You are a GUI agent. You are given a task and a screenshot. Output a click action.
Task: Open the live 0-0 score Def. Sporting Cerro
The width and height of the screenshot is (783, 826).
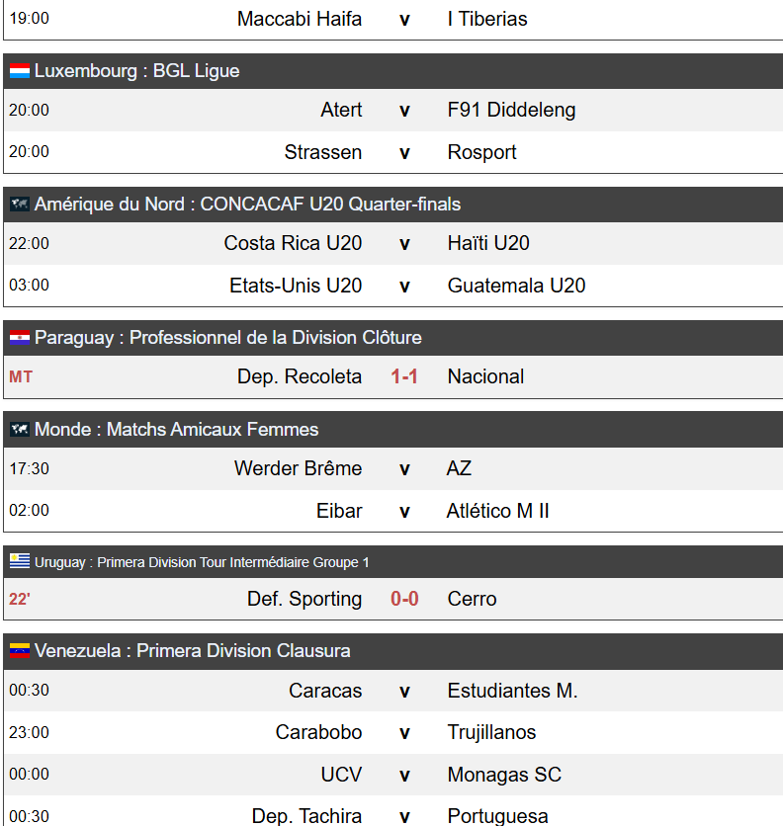(x=404, y=599)
